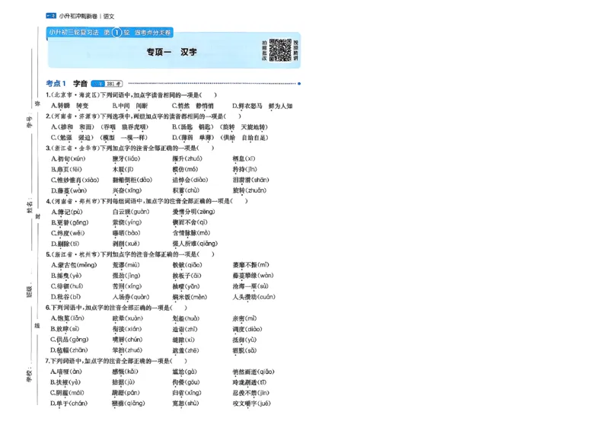This screenshot has width=609, height=431.
Task: Click "人头攒动(cuán)" in question 5
Action: point(254,297)
